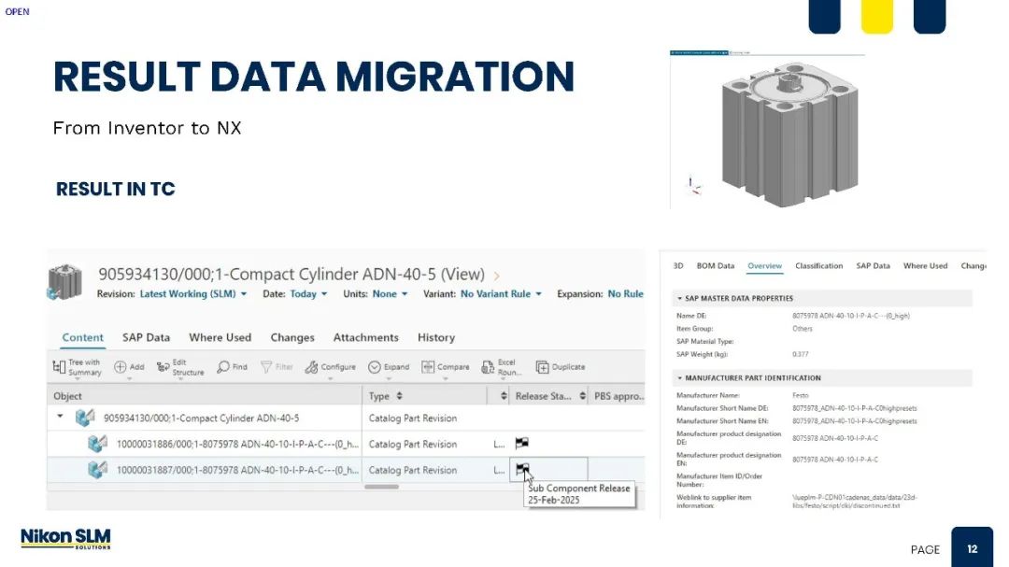Viewport: 1009px width, 567px height.
Task: Open the Revision rule Latest Working dropdown
Action: pos(193,293)
